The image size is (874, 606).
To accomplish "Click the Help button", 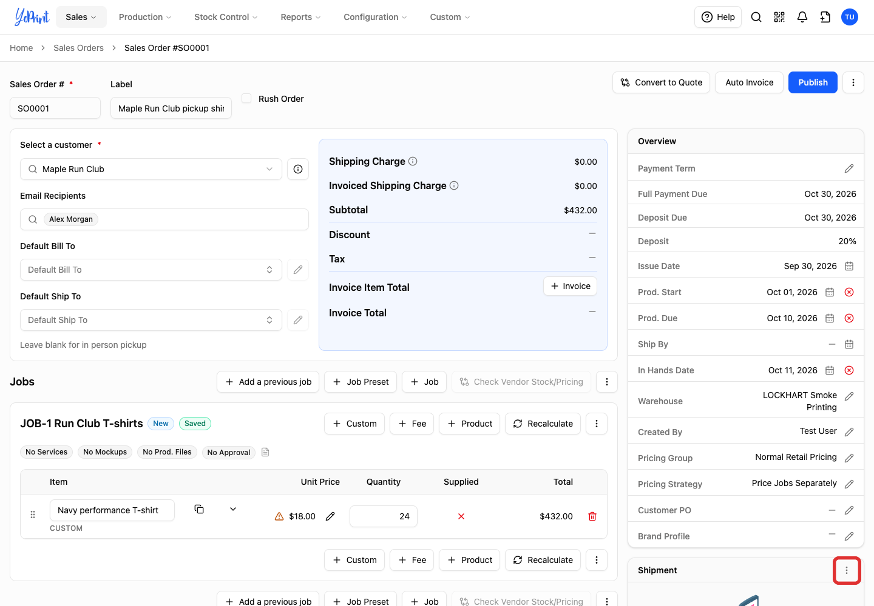I will tap(718, 17).
